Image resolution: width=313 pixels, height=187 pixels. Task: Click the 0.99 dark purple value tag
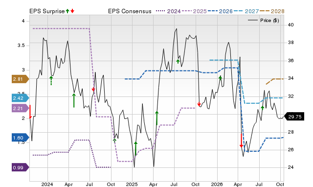point(21,167)
